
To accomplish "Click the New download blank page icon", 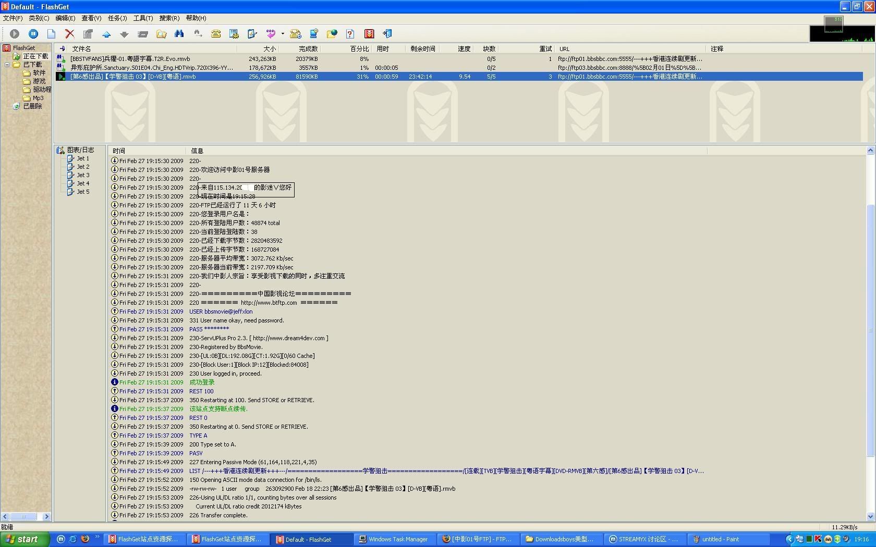I will (51, 34).
